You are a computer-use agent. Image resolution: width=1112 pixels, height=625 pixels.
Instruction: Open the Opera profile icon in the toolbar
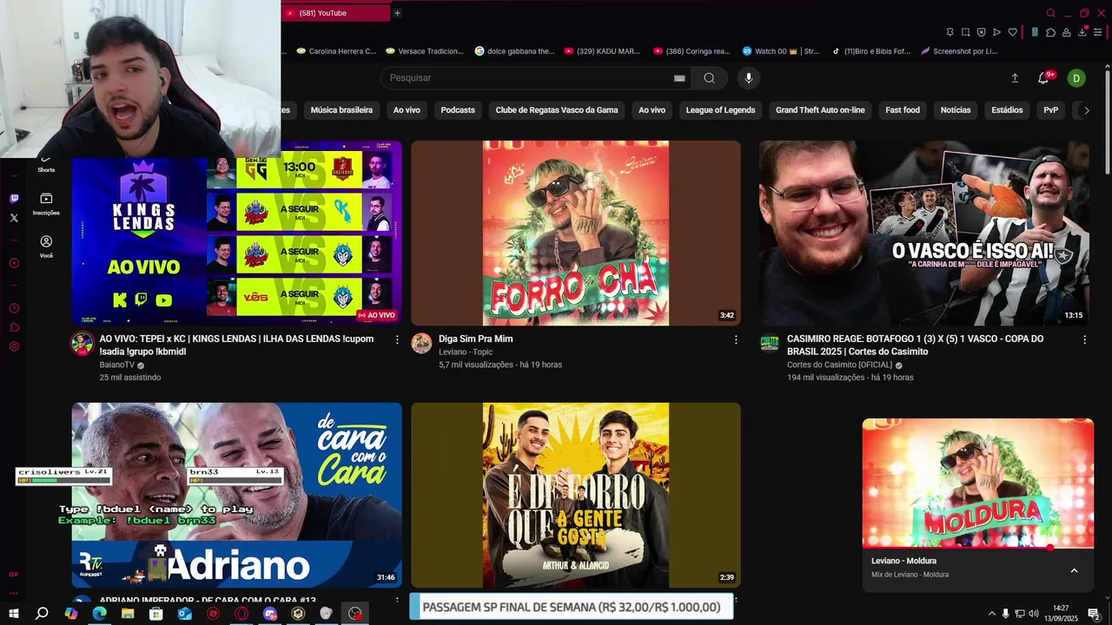1066,32
